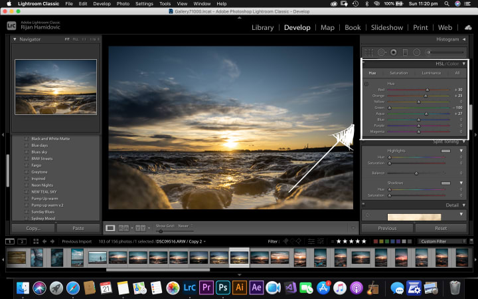
Task: Click the Lrc identity plate logo
Action: 11,26
